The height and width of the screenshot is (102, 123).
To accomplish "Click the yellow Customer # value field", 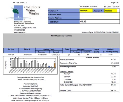I will (x=86, y=11).
